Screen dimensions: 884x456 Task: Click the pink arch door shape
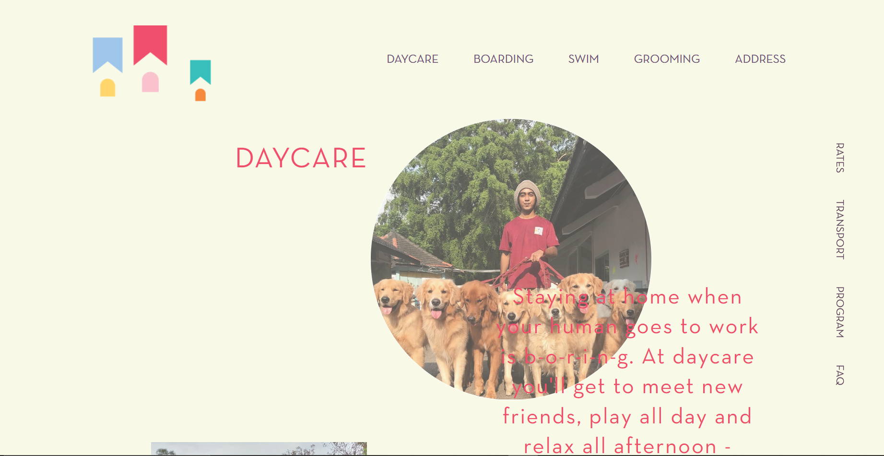point(150,82)
